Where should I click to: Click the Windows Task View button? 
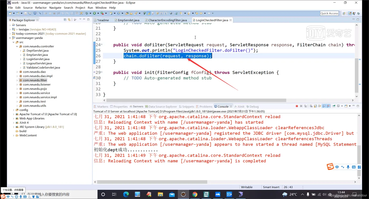point(114,194)
